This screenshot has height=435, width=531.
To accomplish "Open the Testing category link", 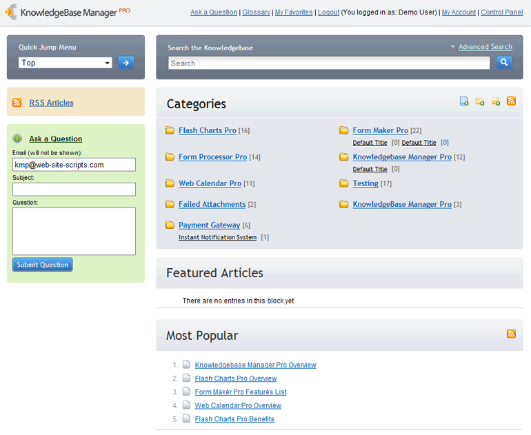I will [365, 183].
